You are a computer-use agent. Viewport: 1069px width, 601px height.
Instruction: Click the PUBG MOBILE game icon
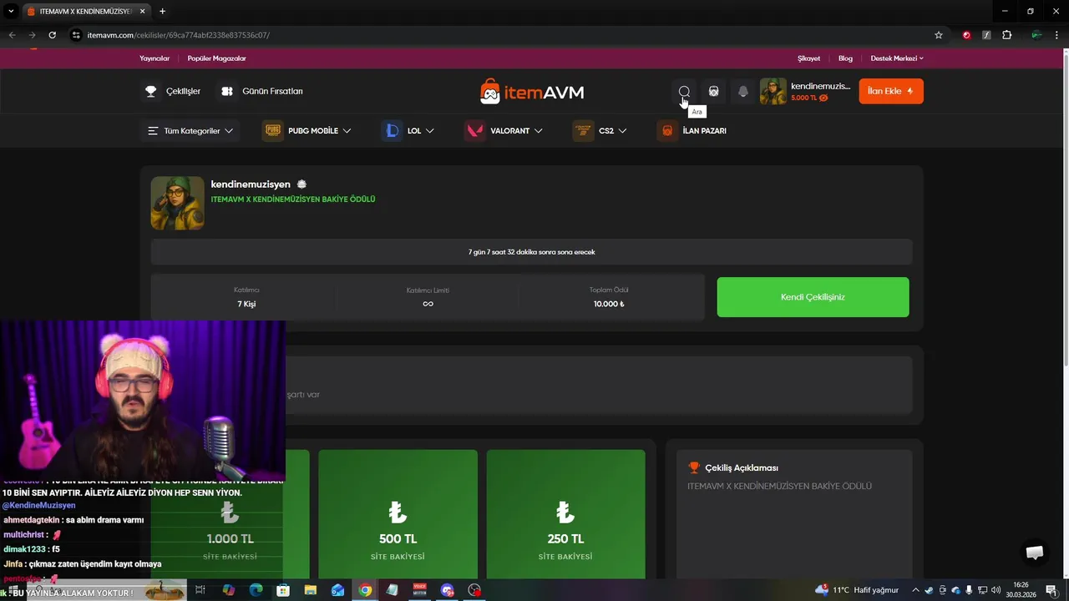click(x=273, y=131)
